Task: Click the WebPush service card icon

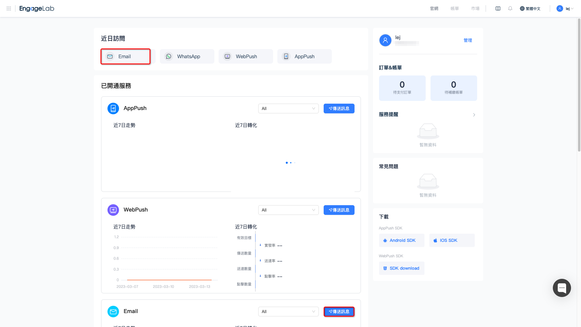Action: pos(113,210)
